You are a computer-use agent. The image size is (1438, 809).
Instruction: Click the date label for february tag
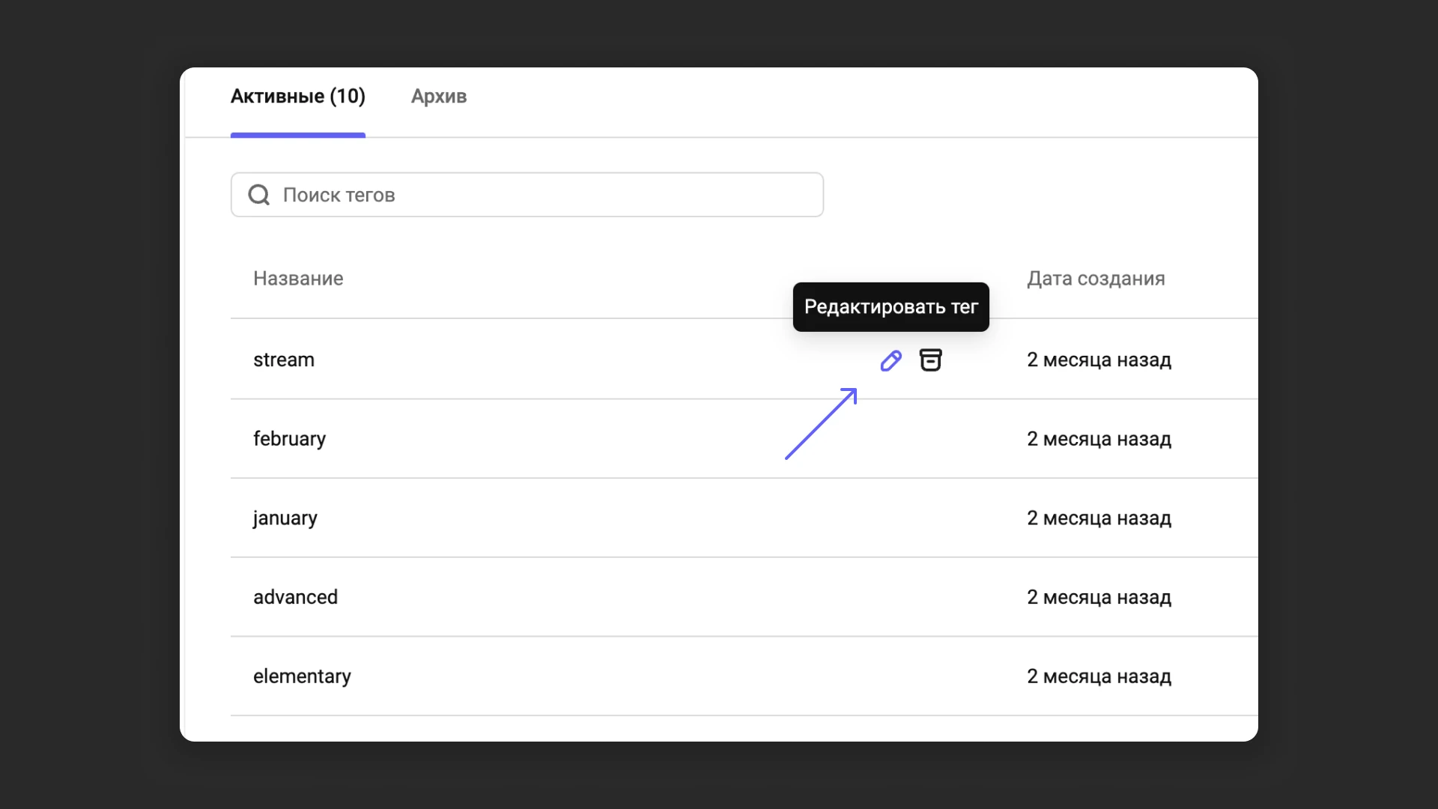(x=1098, y=439)
